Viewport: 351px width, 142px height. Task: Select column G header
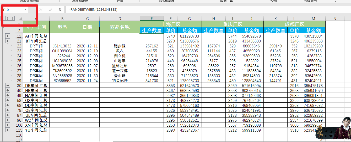tap(190, 18)
